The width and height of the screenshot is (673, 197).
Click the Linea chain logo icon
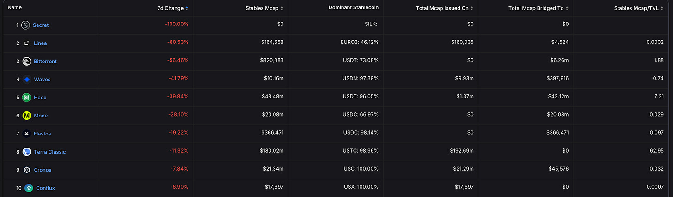coord(27,43)
